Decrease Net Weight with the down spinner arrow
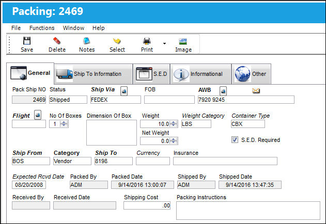Image resolution: width=326 pixels, height=224 pixels. (x=174, y=142)
